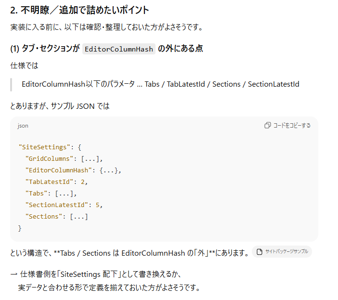This screenshot has height=300, width=338.
Task: Click the '"SiteSettings": {' code line
Action: (50, 147)
